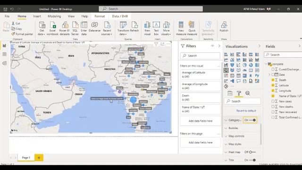Select the R script visual
Screen dimensions: 302x170
251,76
